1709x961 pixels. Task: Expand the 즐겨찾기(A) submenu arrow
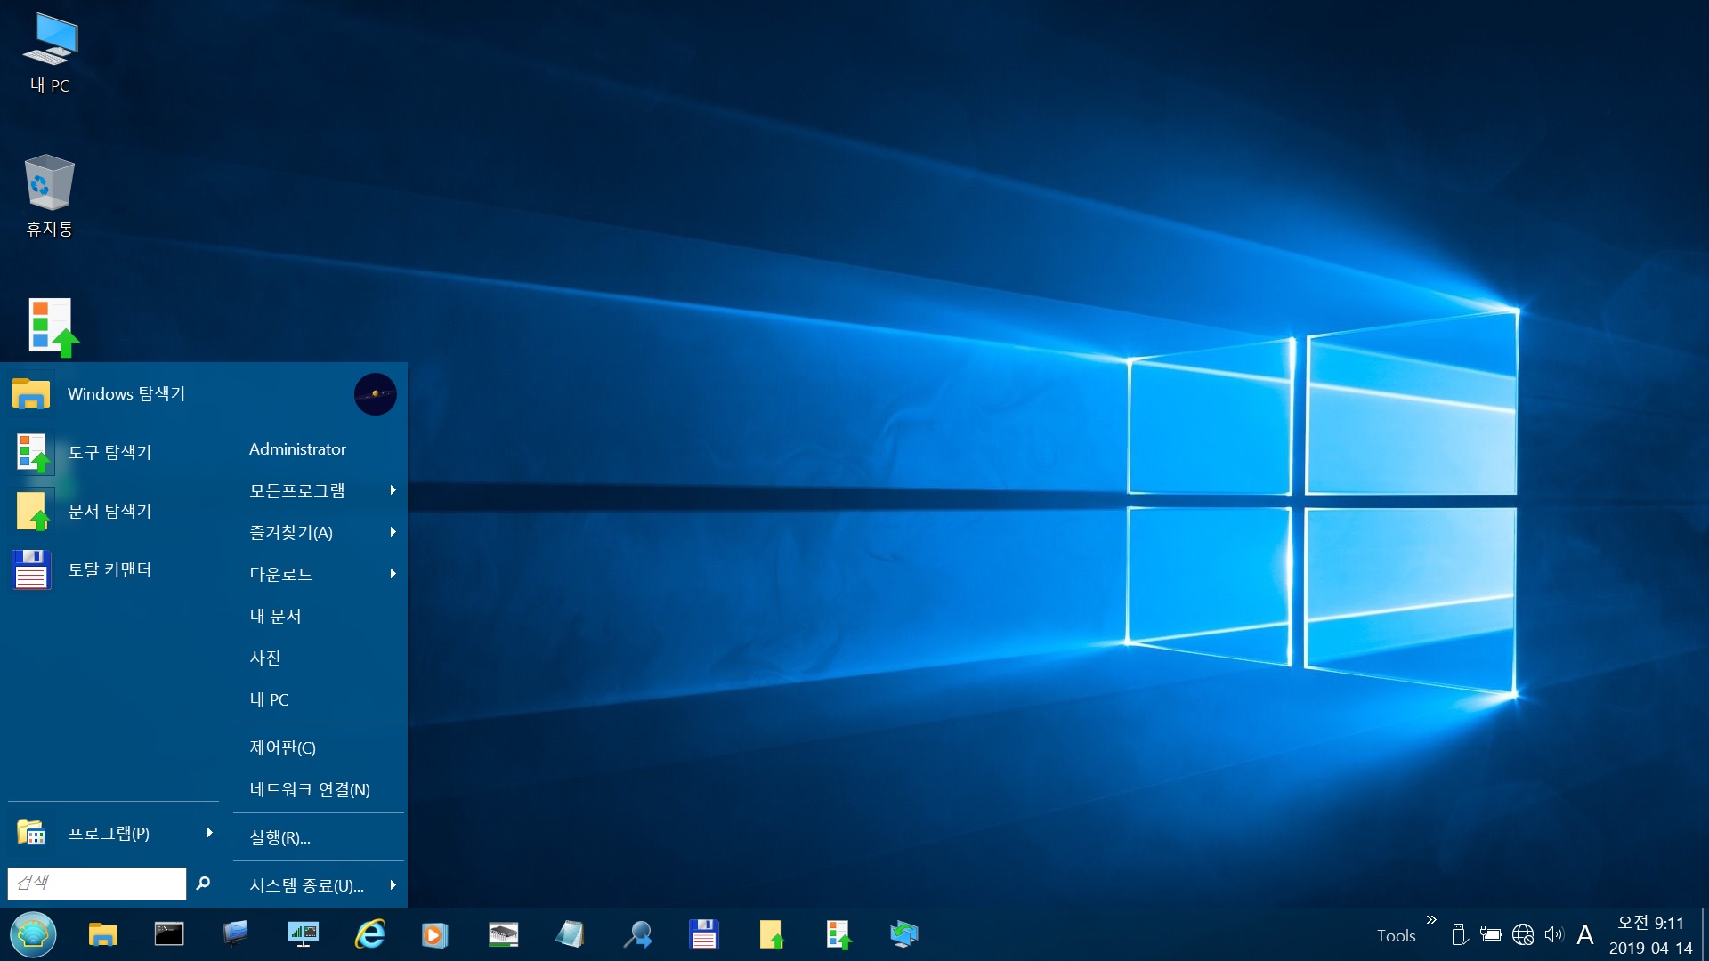393,532
